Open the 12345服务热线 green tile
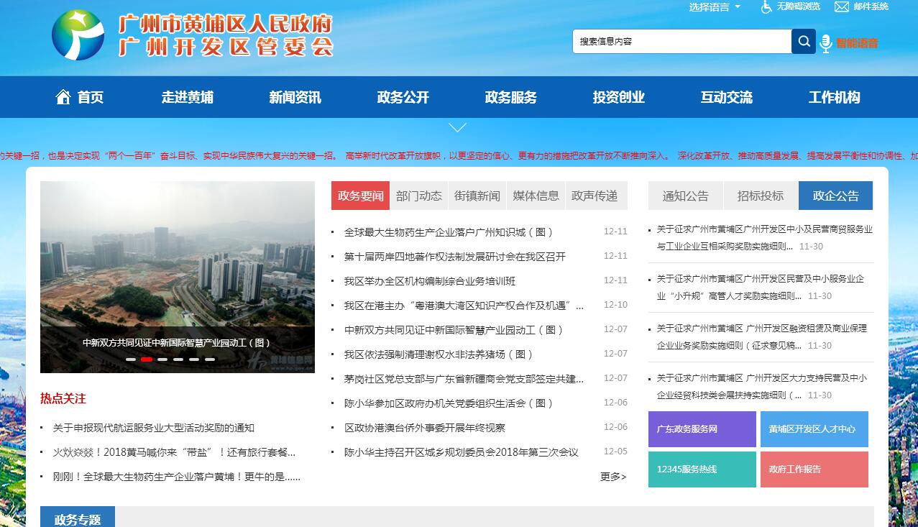 click(x=702, y=469)
